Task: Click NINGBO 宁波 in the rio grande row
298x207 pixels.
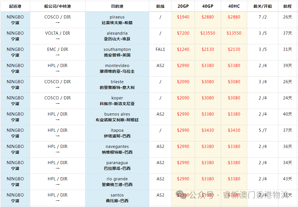Action: pyautogui.click(x=15, y=182)
